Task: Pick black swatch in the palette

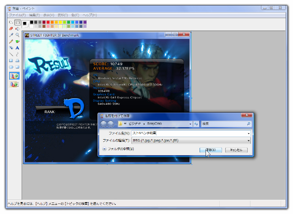Action: click(32, 22)
